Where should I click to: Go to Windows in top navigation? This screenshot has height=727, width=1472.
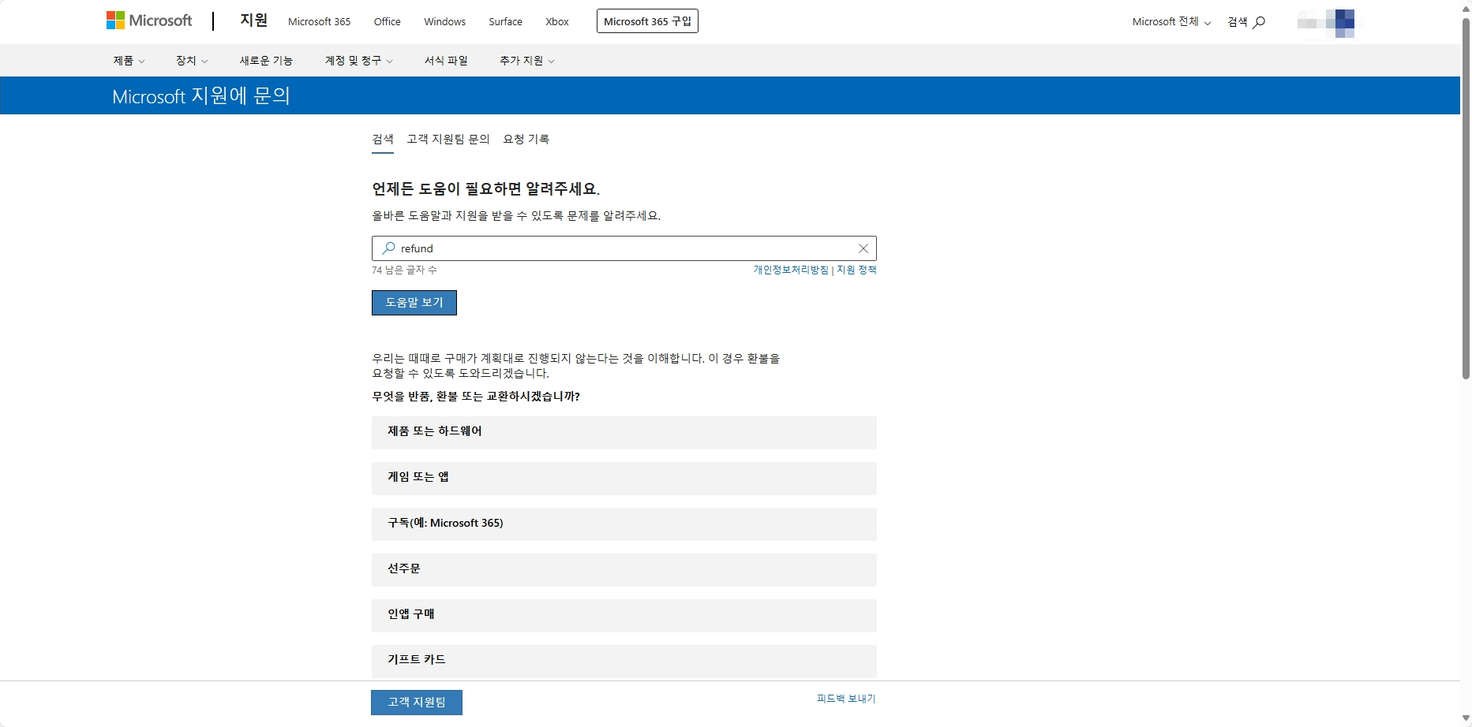pyautogui.click(x=444, y=21)
